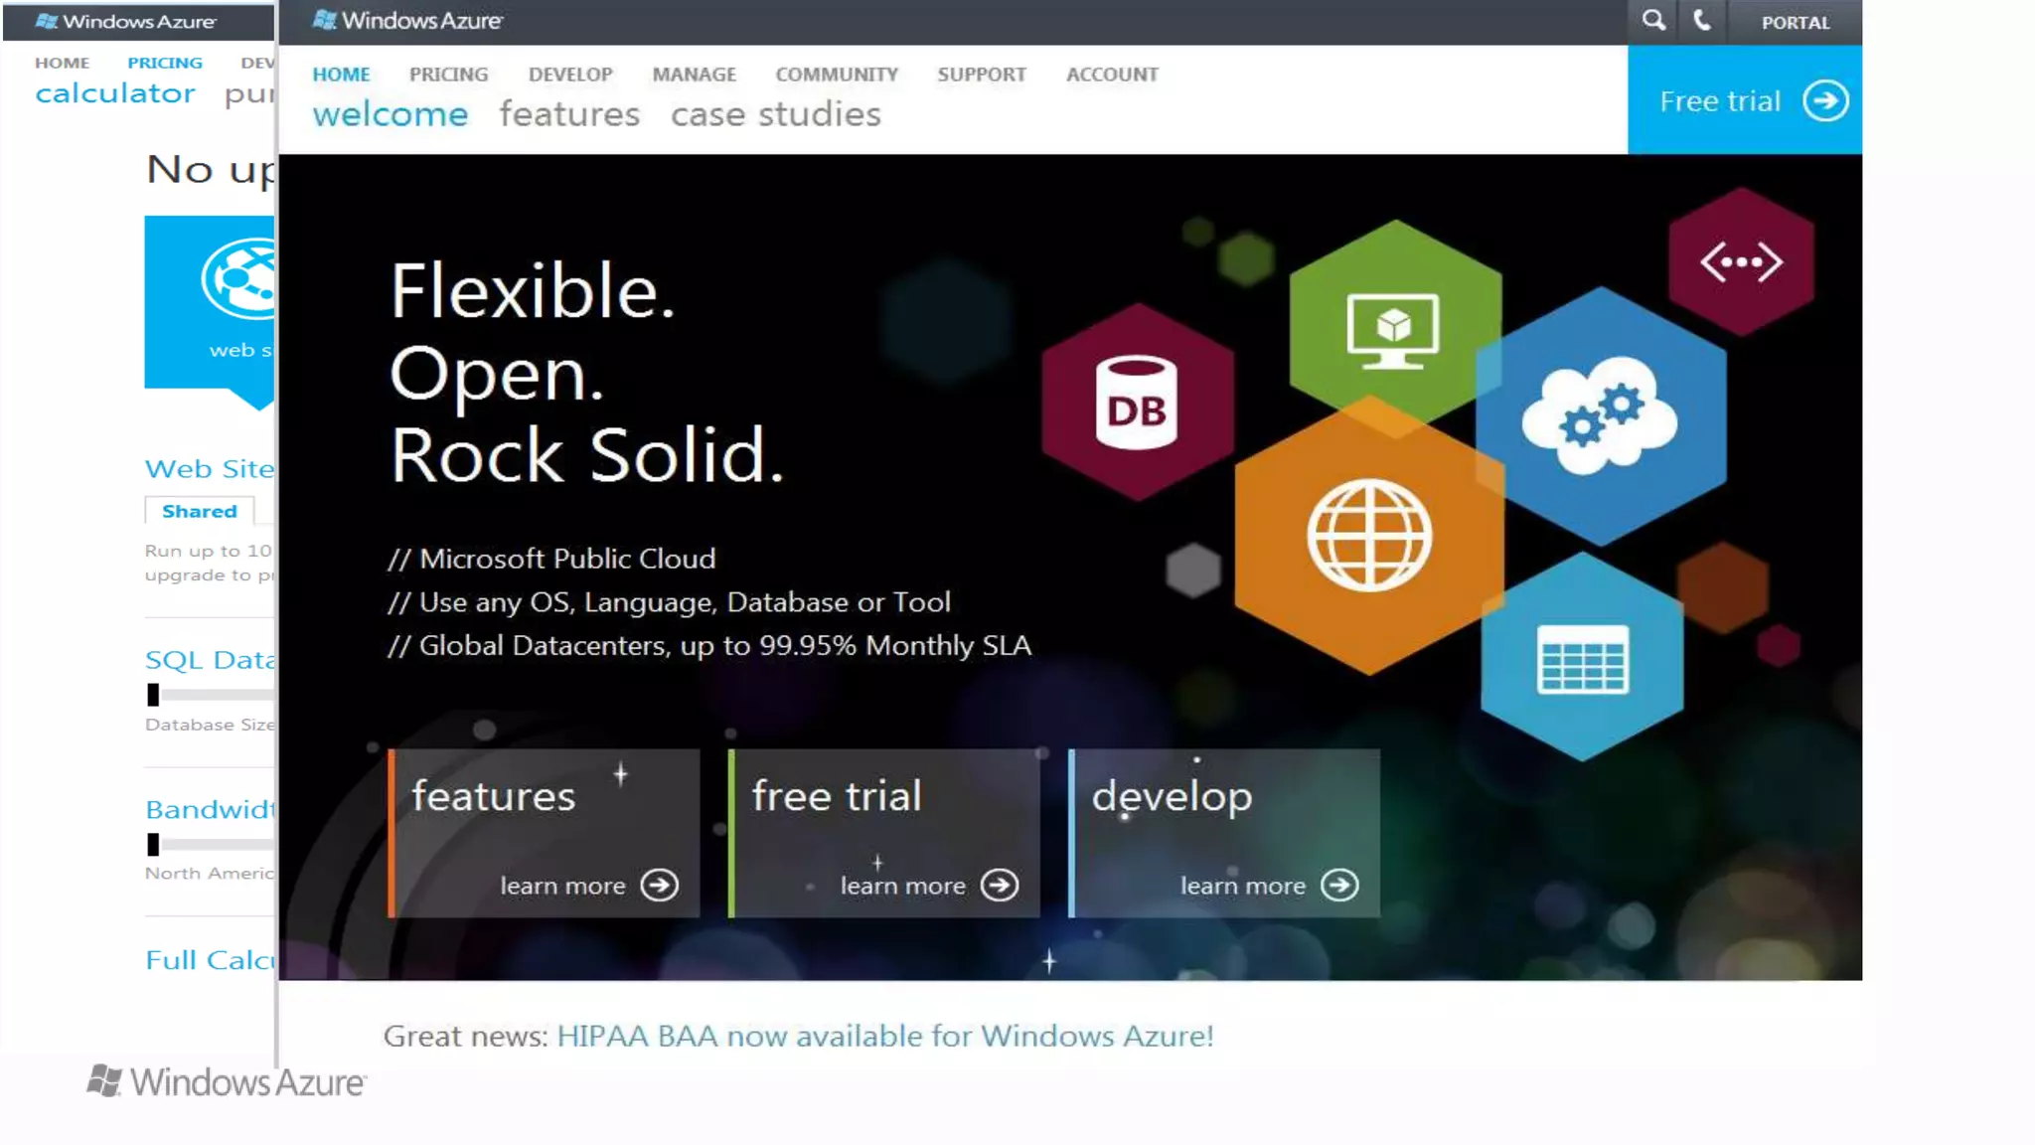Click the Free trial button top right

tap(1745, 100)
